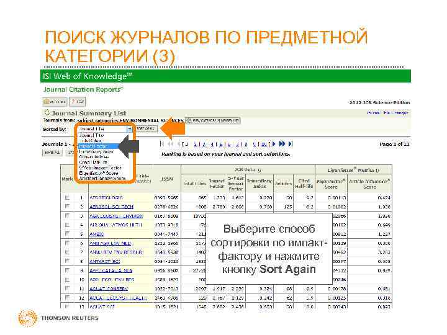Choose Eigenfactor Score in sort list
Image resolution: width=447 pixels, height=335 pixels.
coord(98,173)
